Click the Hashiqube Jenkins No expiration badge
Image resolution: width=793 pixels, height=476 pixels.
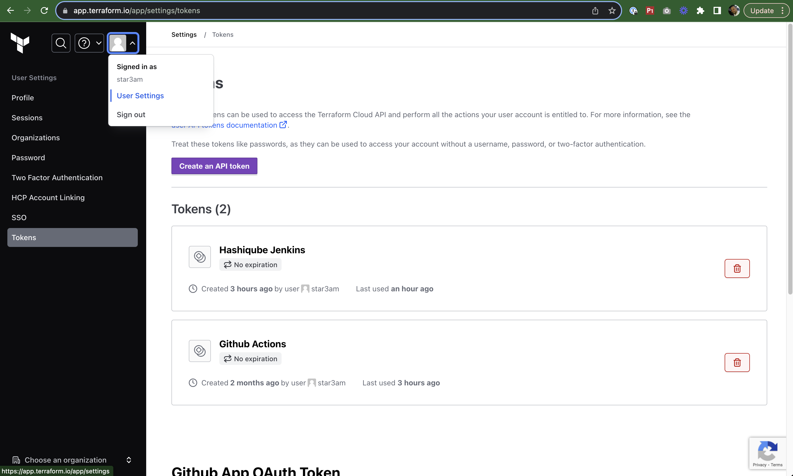pyautogui.click(x=250, y=265)
